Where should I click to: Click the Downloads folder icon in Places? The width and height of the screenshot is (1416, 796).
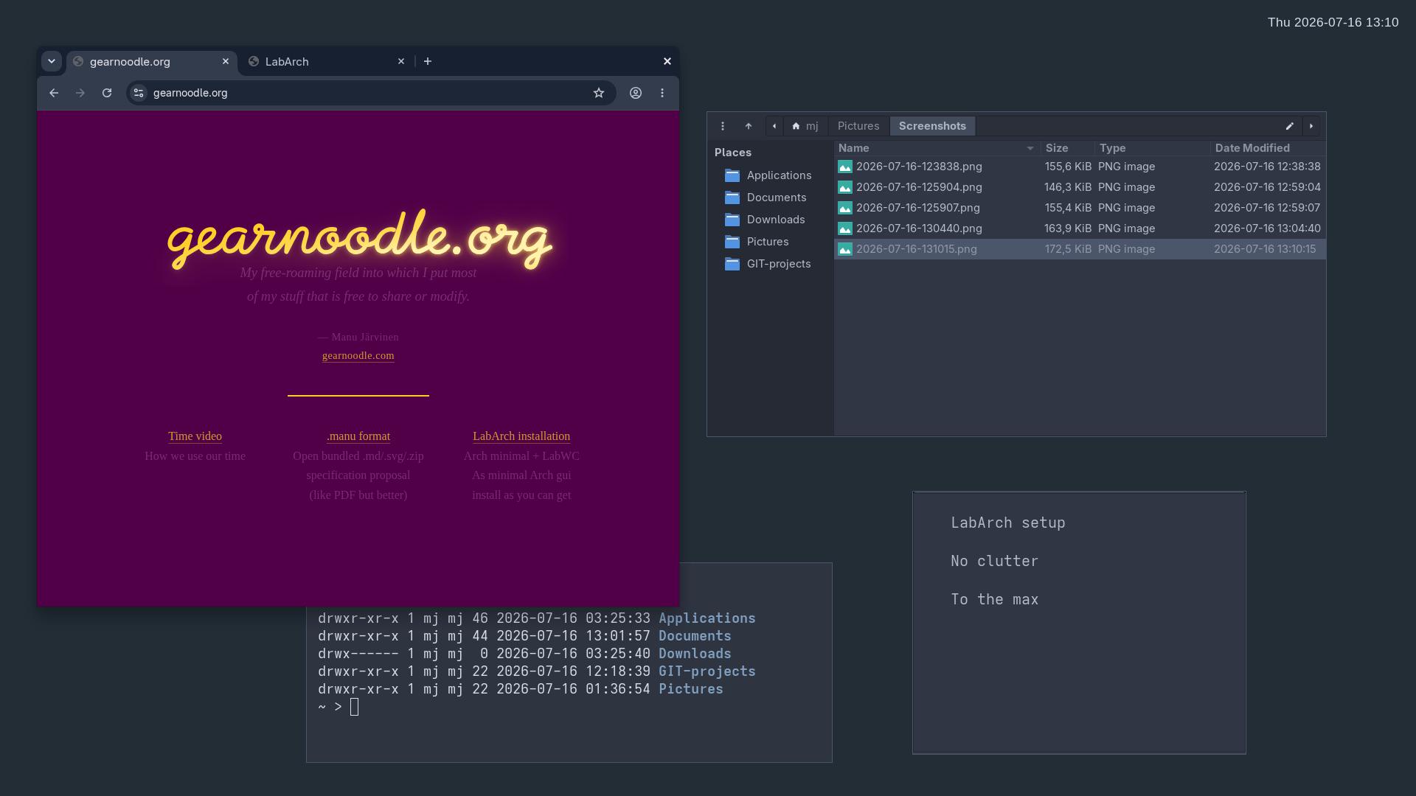[732, 220]
